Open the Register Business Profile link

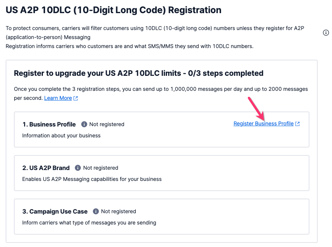(263, 123)
